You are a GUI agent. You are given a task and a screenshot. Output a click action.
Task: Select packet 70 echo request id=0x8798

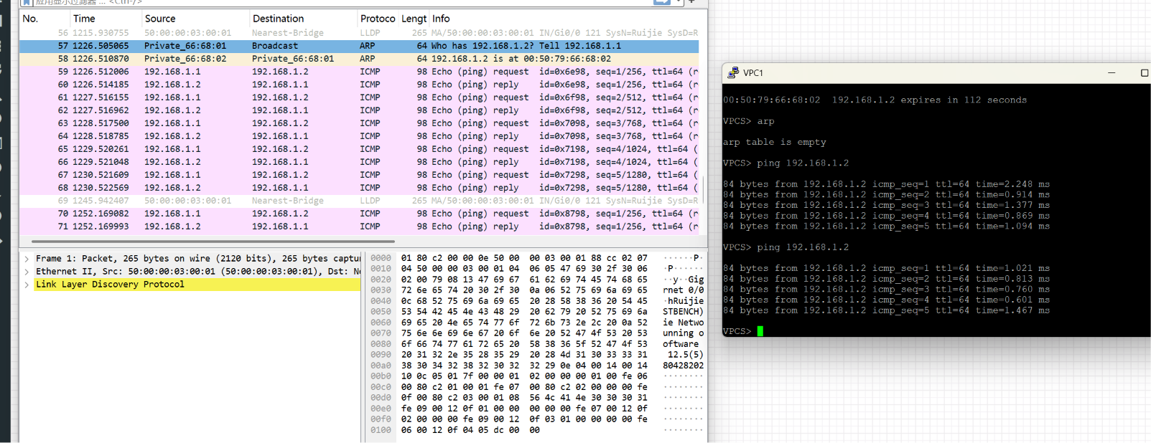point(359,214)
